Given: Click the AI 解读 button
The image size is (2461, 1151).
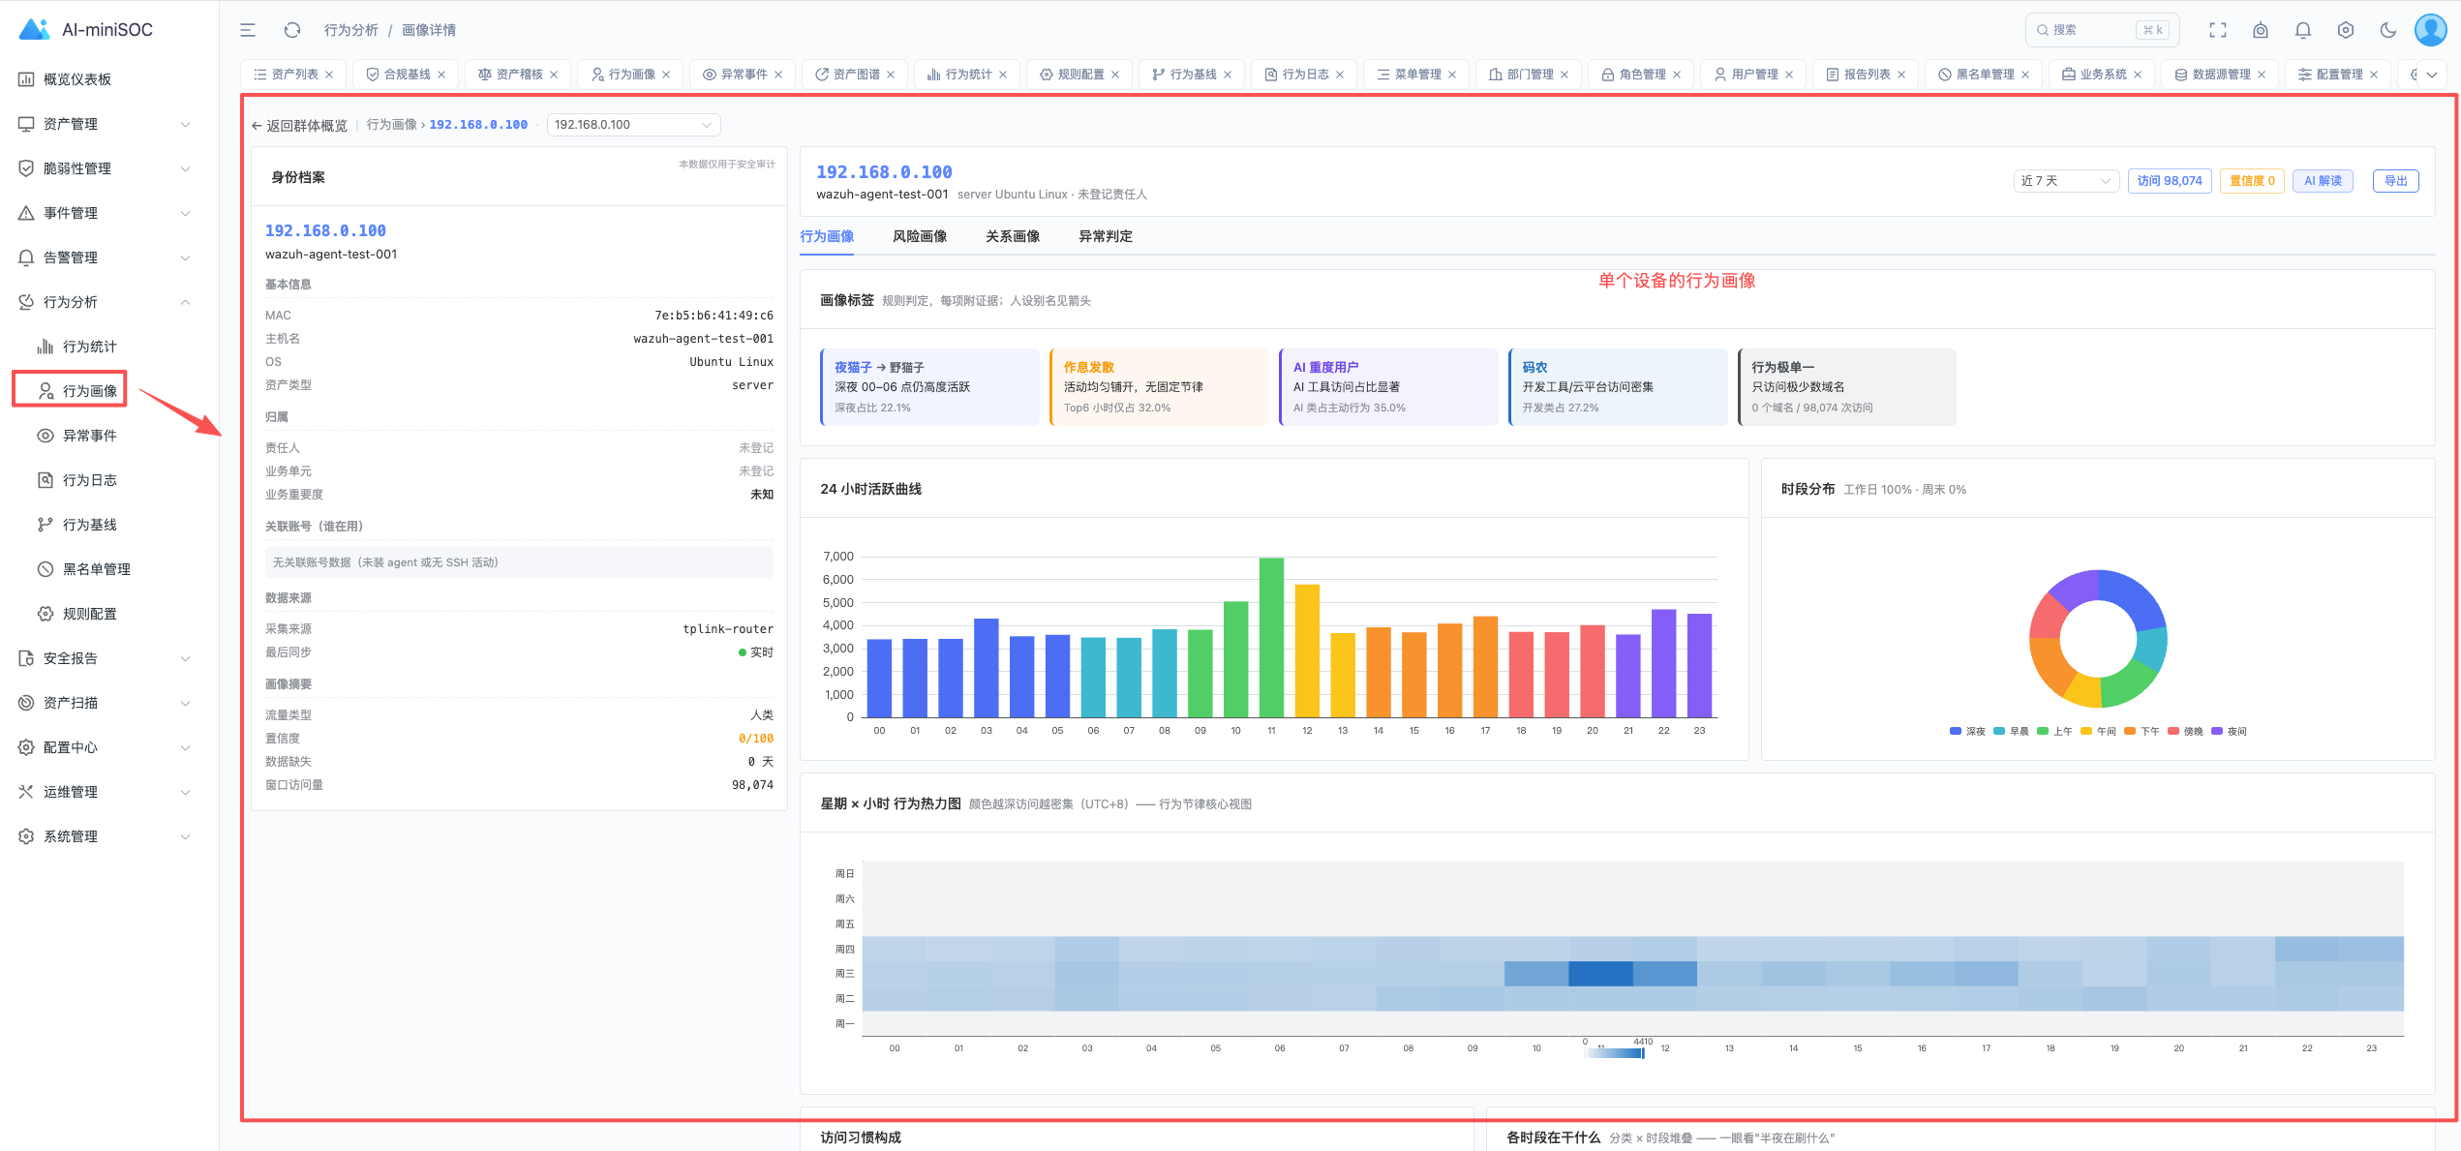Looking at the screenshot, I should (2323, 181).
